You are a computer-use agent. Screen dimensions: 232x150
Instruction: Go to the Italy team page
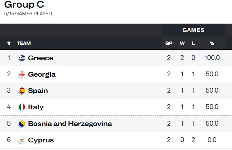36,107
